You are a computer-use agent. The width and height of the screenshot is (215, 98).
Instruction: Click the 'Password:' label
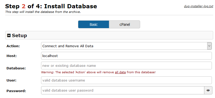pos(16,91)
